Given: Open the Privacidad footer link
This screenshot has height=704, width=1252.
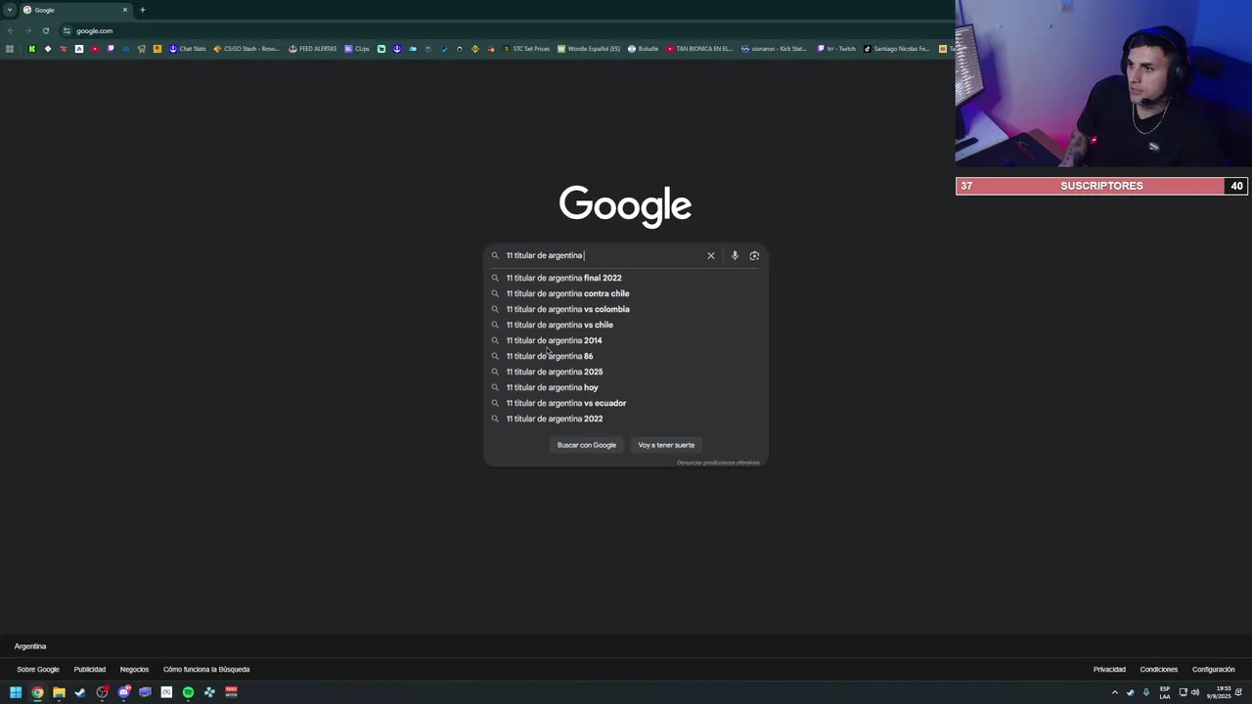Looking at the screenshot, I should pos(1109,670).
